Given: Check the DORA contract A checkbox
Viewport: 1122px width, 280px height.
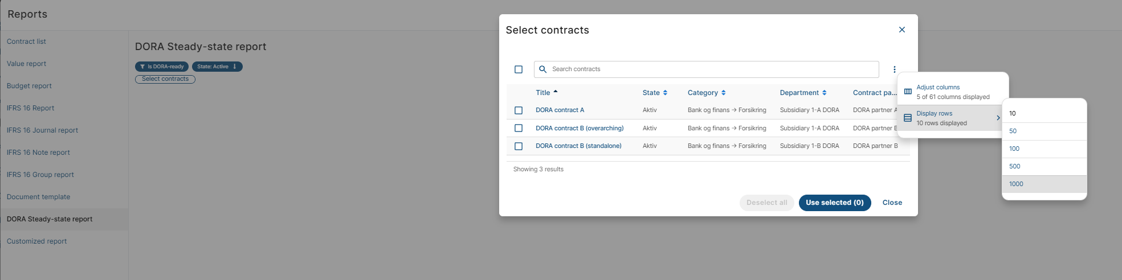Looking at the screenshot, I should (x=519, y=110).
